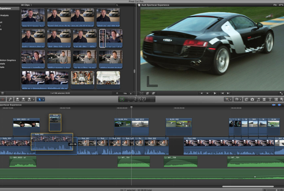The image size is (284, 191).
Task: Step to previous frame in viewer
Action: click(x=201, y=93)
